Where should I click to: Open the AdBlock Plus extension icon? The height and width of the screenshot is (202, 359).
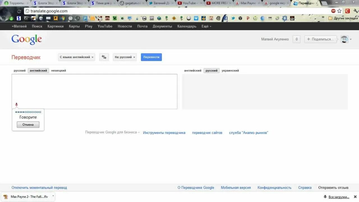tap(333, 11)
